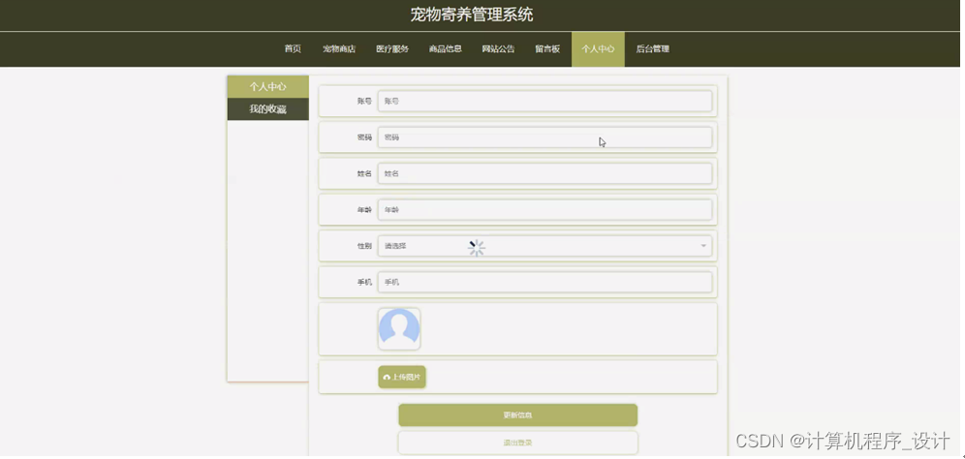Select 个人中心 in the left sidebar
This screenshot has height=459, width=965.
point(267,87)
